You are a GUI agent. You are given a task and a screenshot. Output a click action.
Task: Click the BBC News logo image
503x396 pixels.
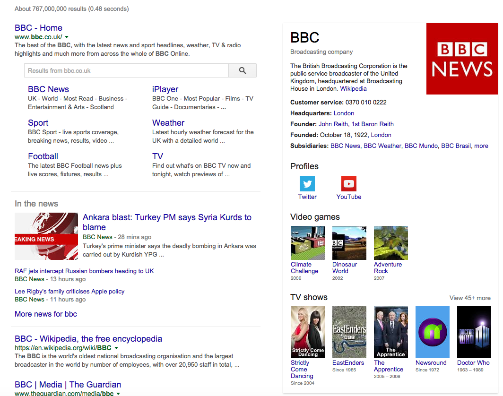pos(462,59)
